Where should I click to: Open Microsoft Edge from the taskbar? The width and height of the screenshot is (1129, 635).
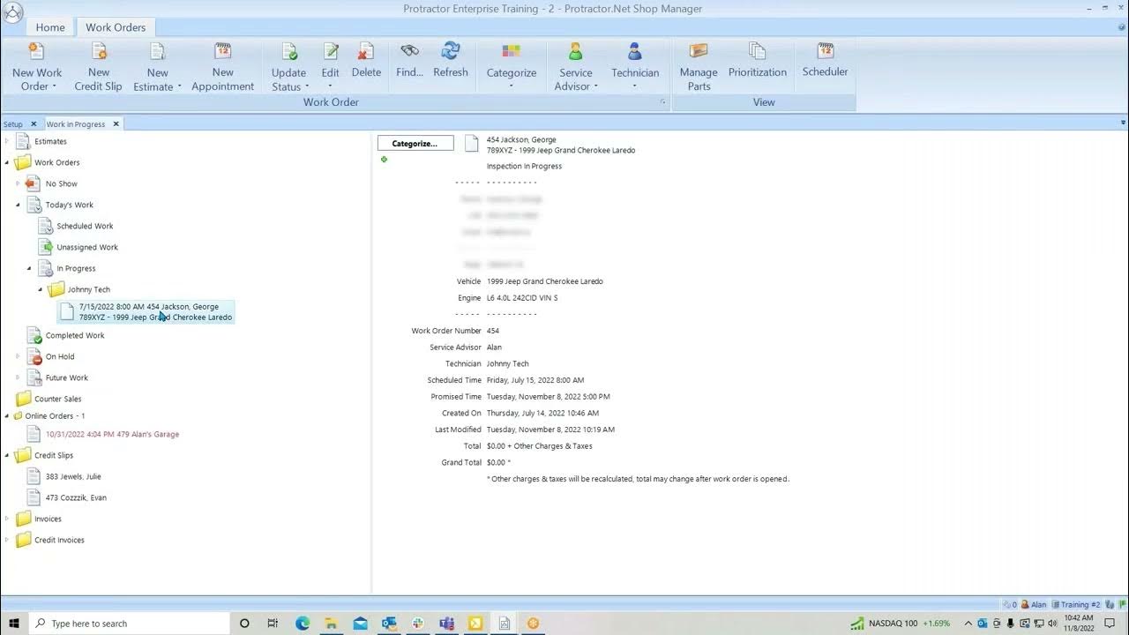[x=303, y=624]
